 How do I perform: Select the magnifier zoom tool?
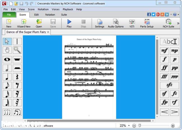[x=17, y=50]
